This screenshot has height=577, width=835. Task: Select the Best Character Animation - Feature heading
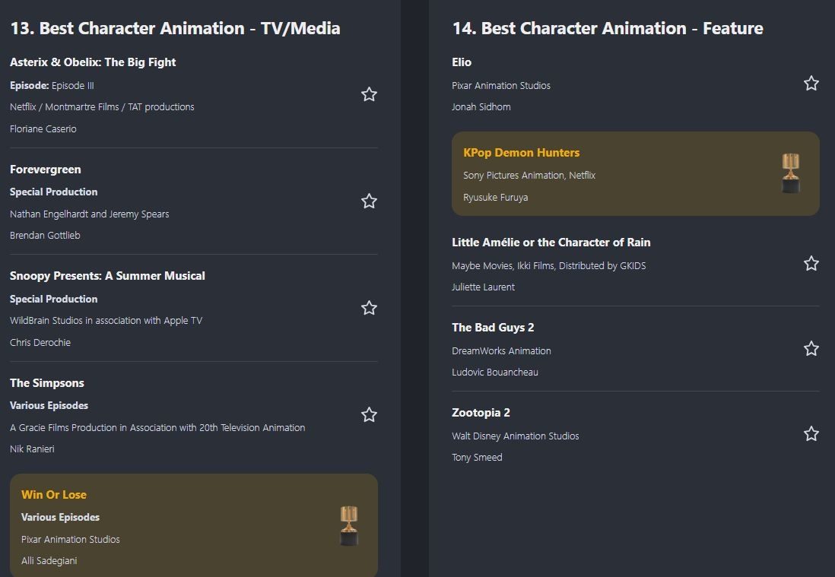pyautogui.click(x=607, y=29)
